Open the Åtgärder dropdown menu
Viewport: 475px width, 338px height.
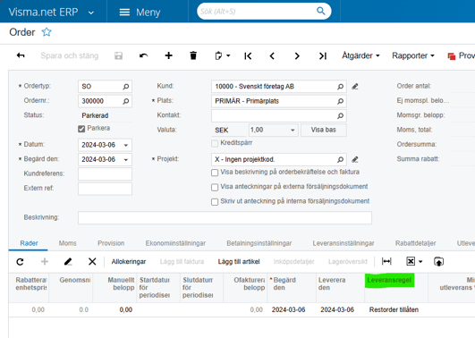[x=360, y=55]
